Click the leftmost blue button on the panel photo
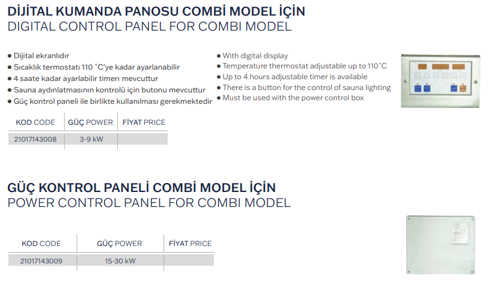Viewport: 488px width, 282px height. (x=418, y=88)
